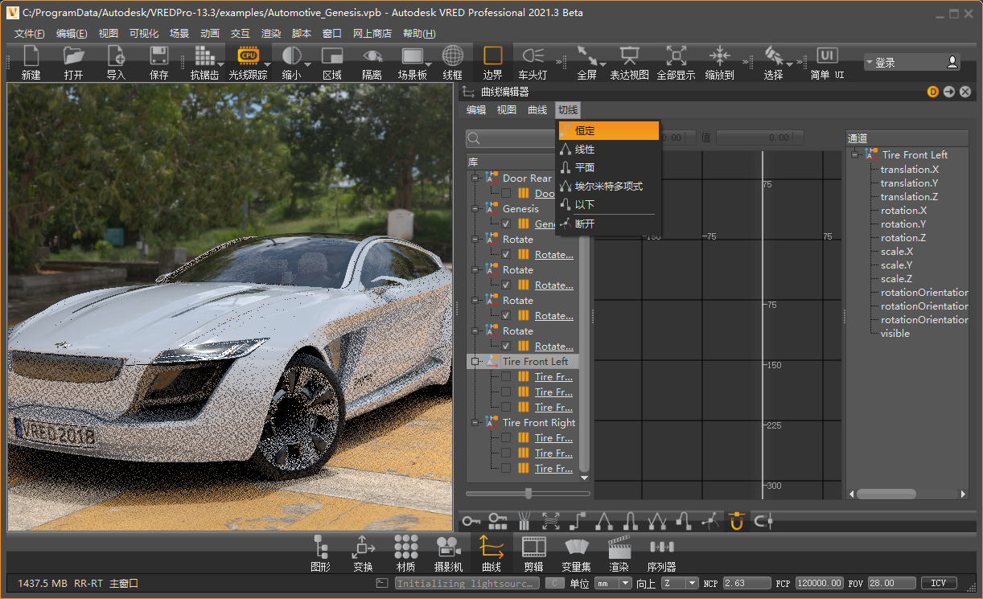983x599 pixels.
Task: Toggle the Wireframe (线框) toolbar icon
Action: pos(453,55)
